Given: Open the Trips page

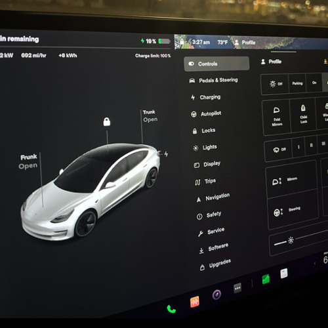Looking at the screenshot, I should tap(205, 182).
